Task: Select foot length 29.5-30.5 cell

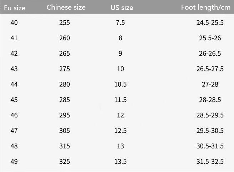Action: [x=210, y=131]
